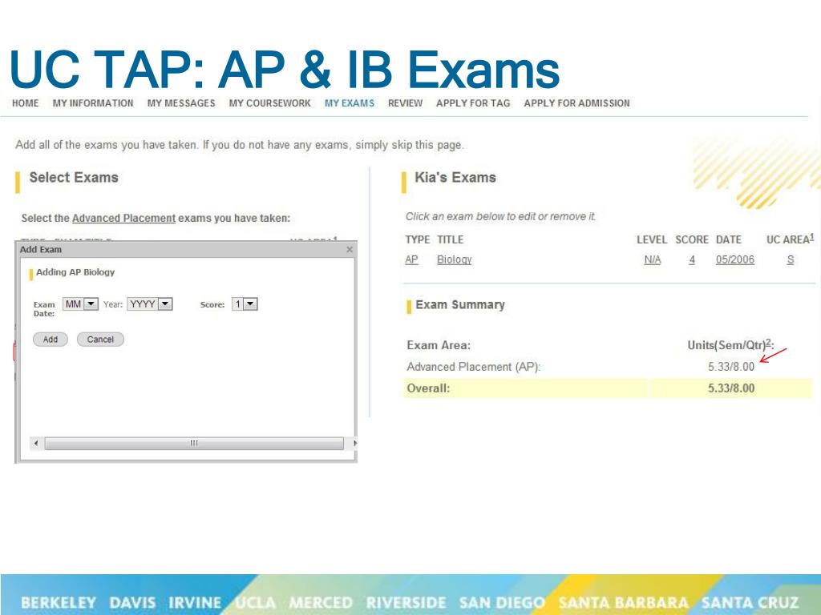The image size is (821, 615).
Task: Open MY MESSAGES in navigation
Action: [181, 103]
